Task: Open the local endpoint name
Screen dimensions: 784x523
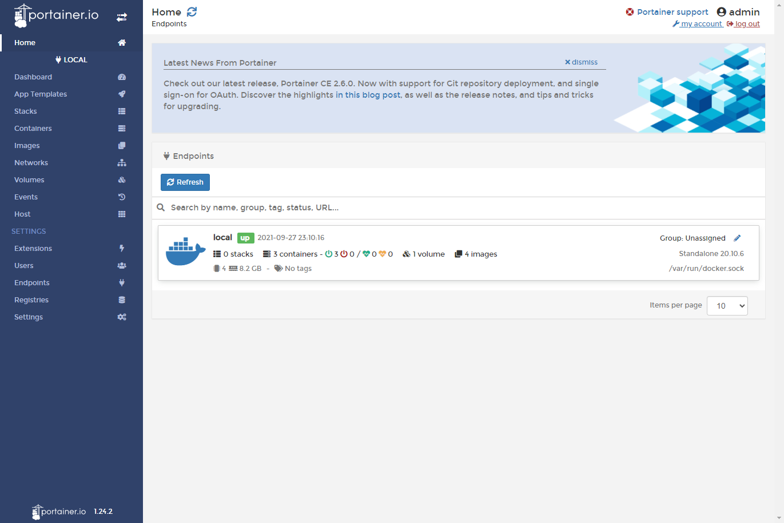Action: coord(222,237)
